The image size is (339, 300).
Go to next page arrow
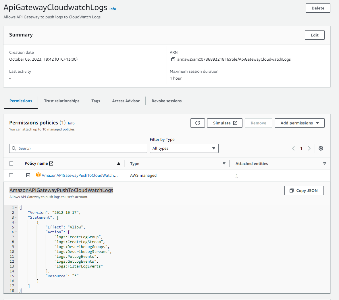pyautogui.click(x=309, y=148)
